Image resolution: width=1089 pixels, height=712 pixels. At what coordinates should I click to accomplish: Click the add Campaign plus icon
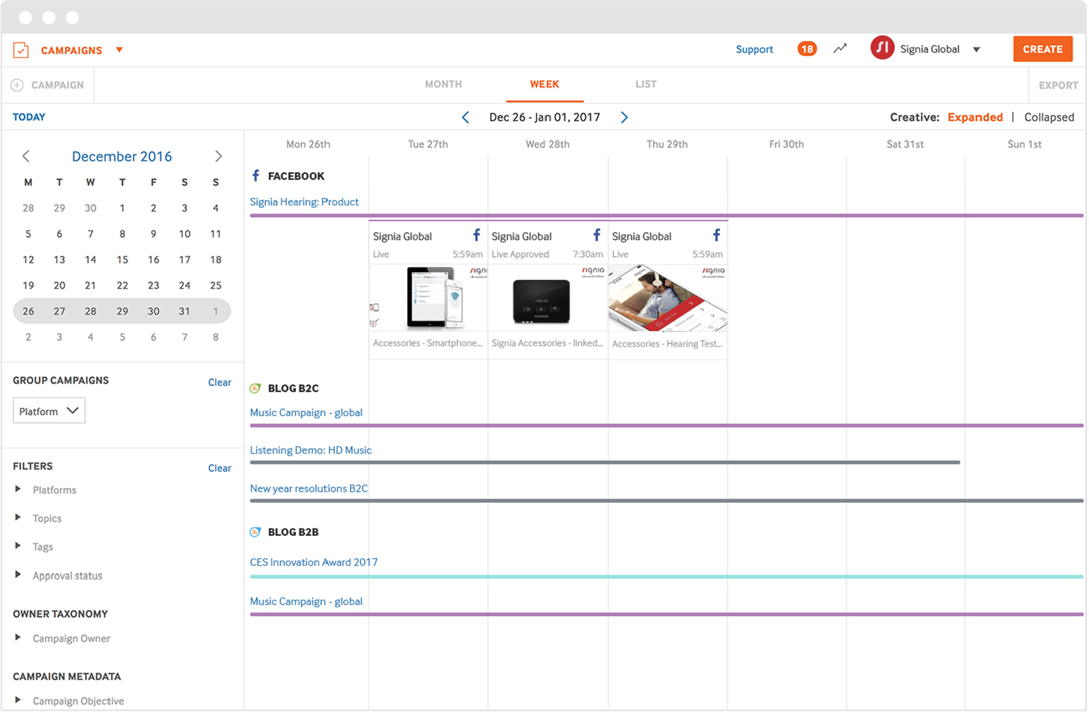coord(17,85)
